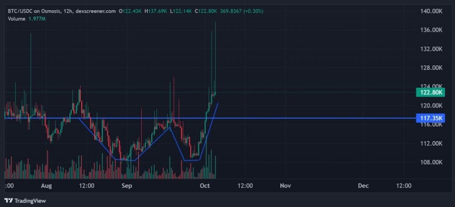Click the TradingView logo
This screenshot has width=455, height=207.
tap(25, 201)
